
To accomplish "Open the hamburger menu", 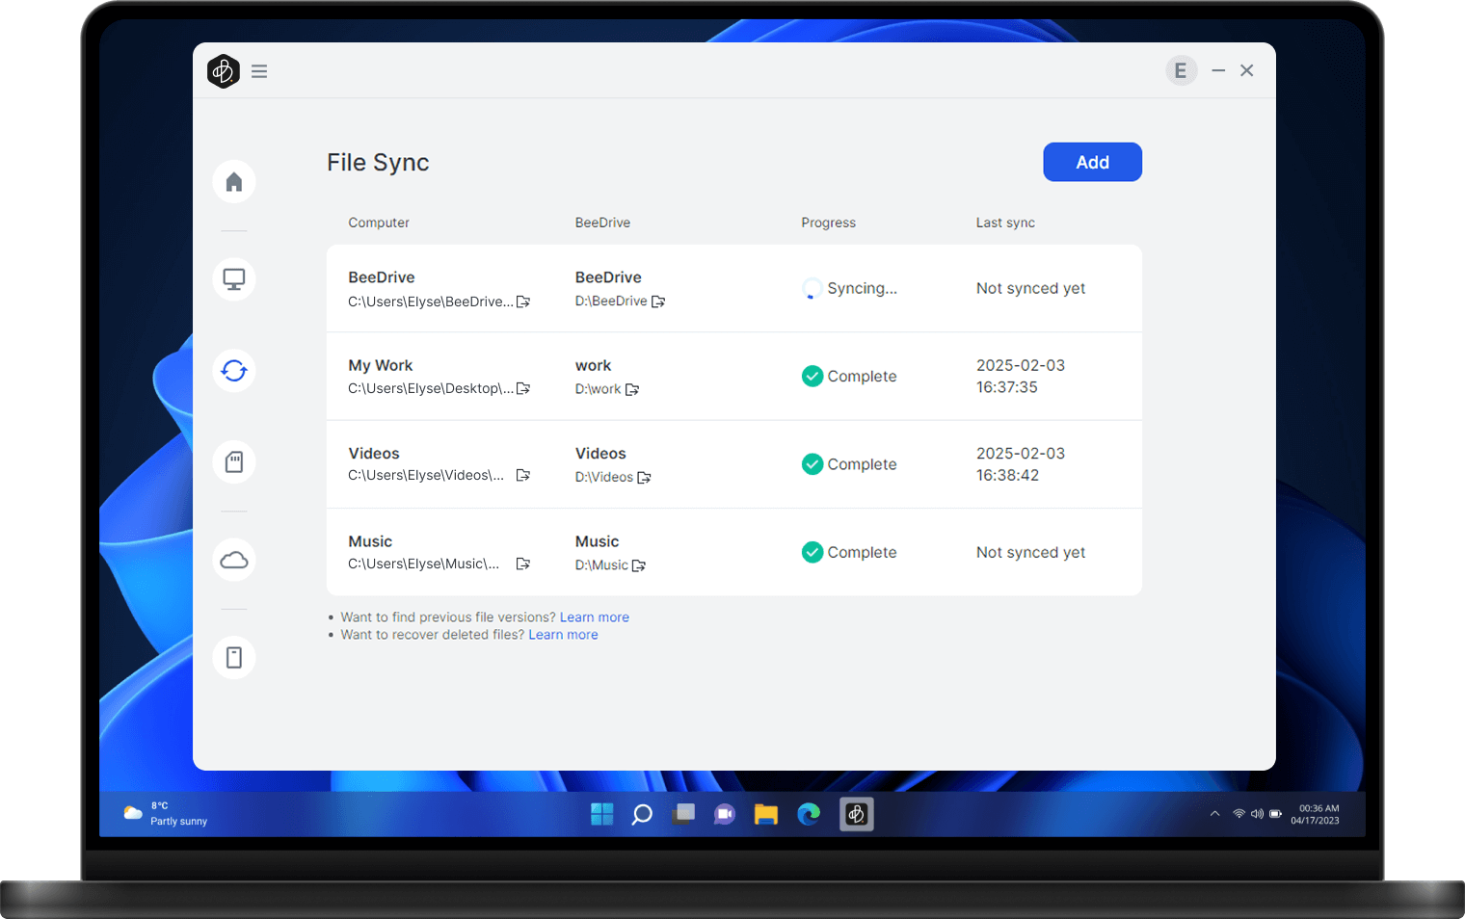I will coord(258,70).
